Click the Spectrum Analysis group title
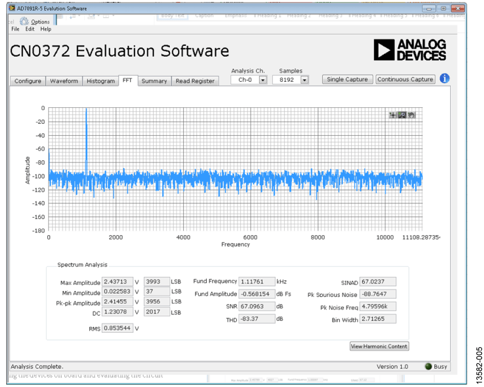Viewport: 484px width, 387px height. (x=82, y=265)
